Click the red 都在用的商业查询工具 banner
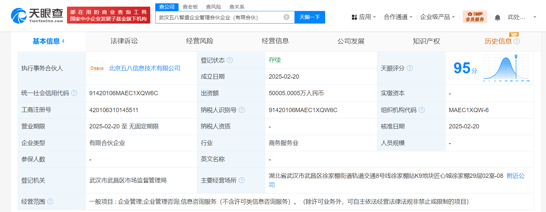The width and height of the screenshot is (546, 212). coord(109,15)
